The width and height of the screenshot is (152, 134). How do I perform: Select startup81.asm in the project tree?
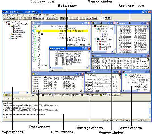(20, 32)
